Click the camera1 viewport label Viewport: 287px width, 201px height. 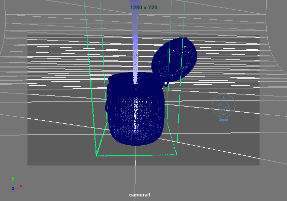pyautogui.click(x=140, y=195)
